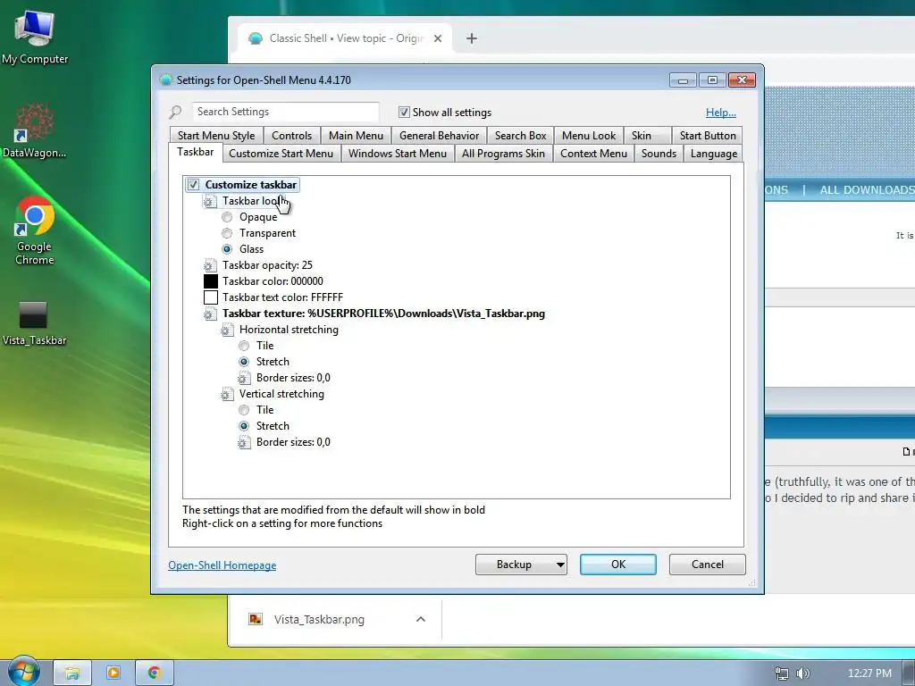
Task: Open the Start Button tab
Action: click(708, 136)
